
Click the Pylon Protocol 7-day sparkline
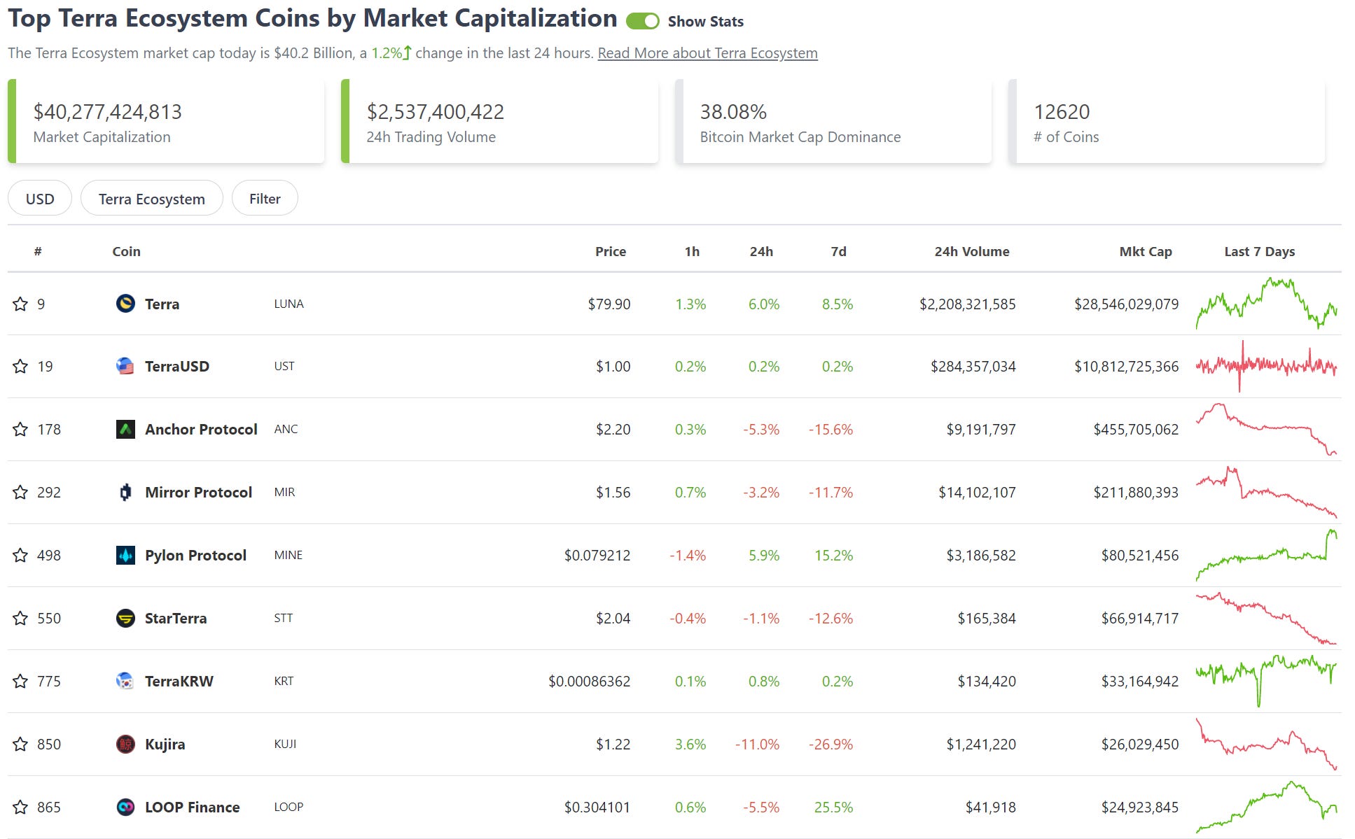point(1266,555)
